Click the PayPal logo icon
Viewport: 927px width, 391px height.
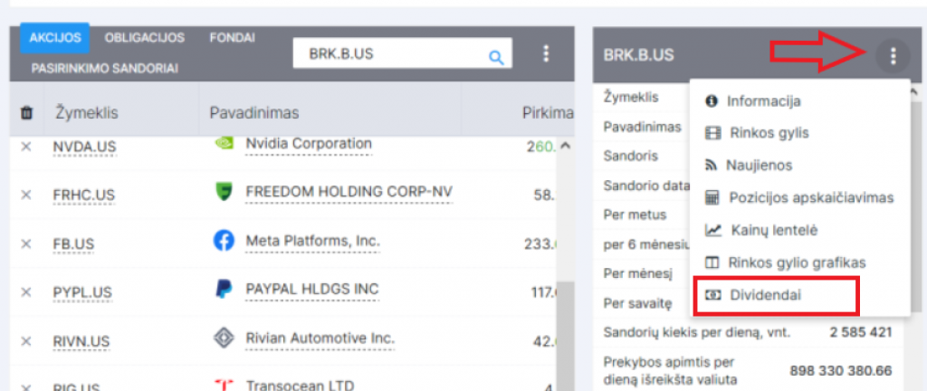223,290
